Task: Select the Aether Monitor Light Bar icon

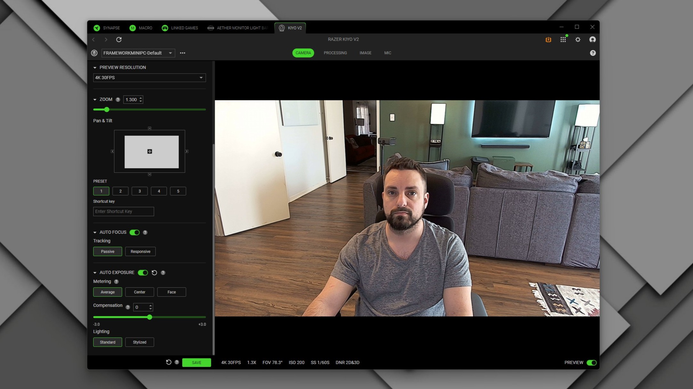Action: click(x=211, y=28)
